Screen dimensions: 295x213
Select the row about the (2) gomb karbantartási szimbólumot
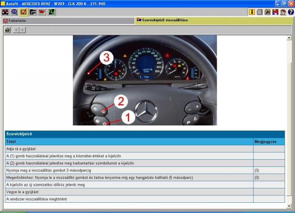[145, 163]
